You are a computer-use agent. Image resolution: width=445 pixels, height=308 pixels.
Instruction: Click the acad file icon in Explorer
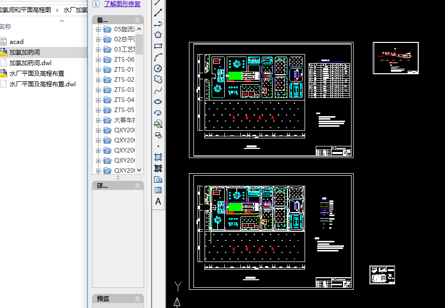pyautogui.click(x=3, y=42)
